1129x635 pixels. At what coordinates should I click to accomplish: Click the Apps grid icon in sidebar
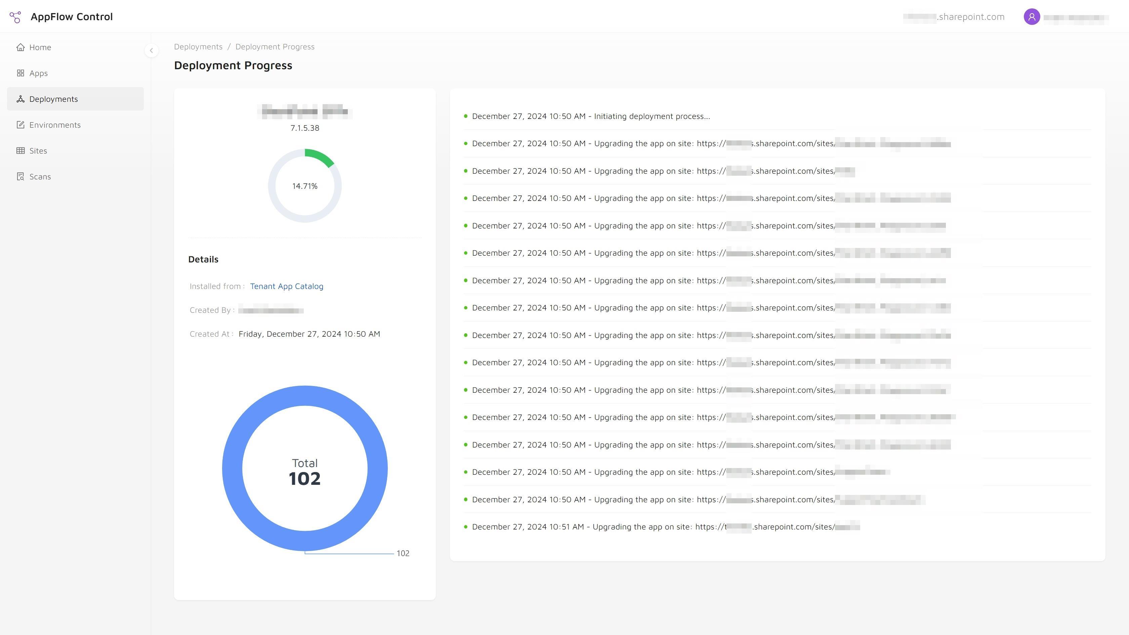pos(20,73)
